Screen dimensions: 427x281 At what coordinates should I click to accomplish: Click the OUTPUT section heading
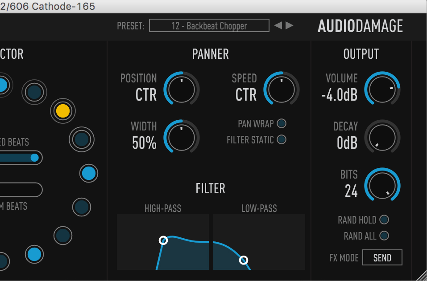(x=361, y=54)
